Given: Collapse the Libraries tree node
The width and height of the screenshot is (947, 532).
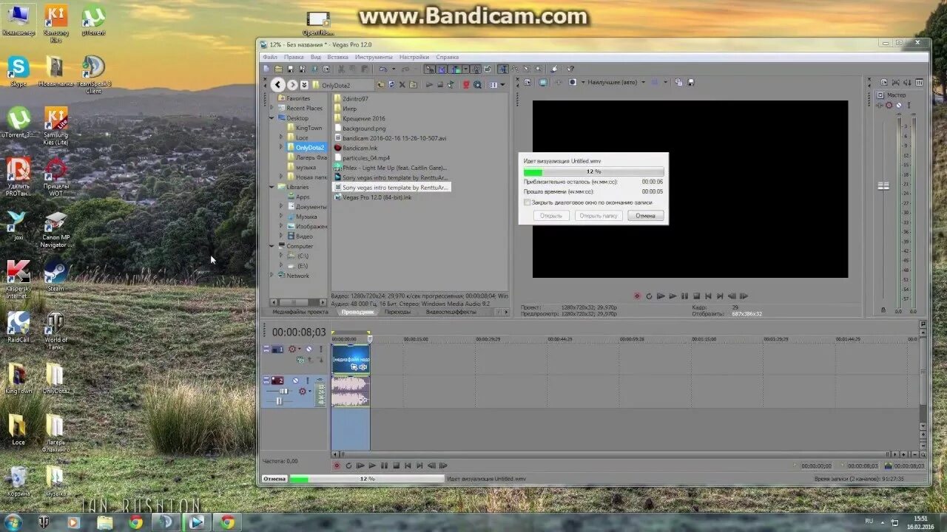Looking at the screenshot, I should [x=272, y=187].
